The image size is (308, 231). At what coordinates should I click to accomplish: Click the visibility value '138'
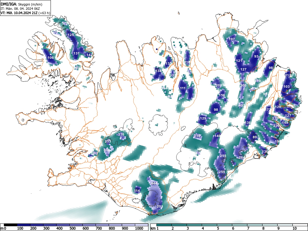click(248, 123)
